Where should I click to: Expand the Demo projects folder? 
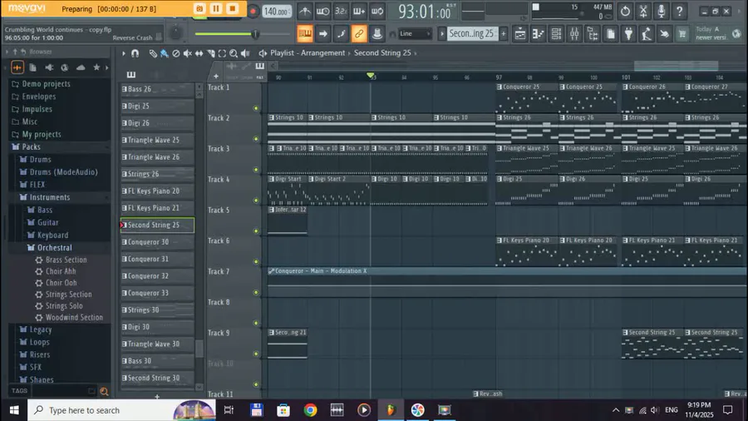47,84
